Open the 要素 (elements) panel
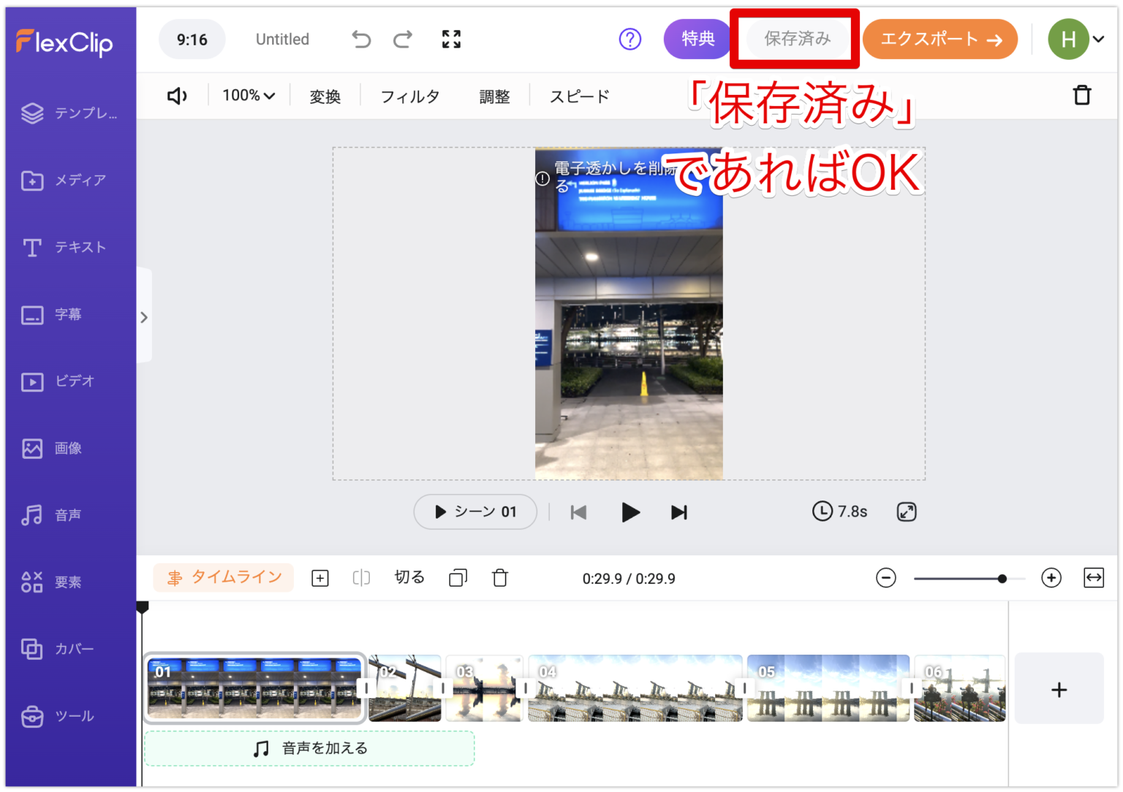 coord(69,582)
